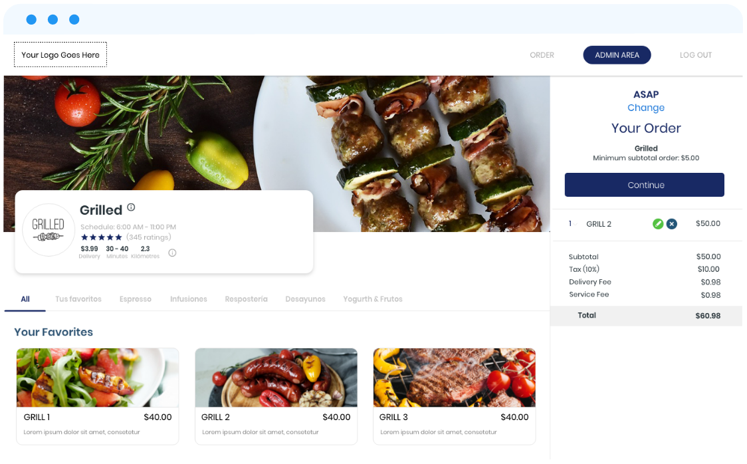Click the LOG OUT link

(696, 55)
